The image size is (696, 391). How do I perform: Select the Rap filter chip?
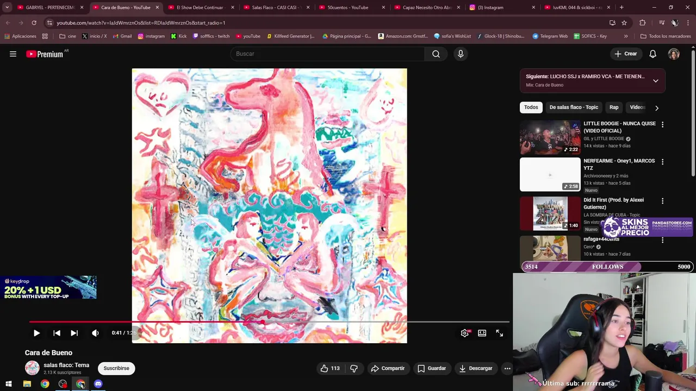coord(614,108)
